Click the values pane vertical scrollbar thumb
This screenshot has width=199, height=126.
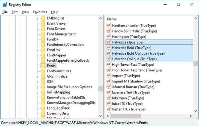pyautogui.click(x=196, y=63)
